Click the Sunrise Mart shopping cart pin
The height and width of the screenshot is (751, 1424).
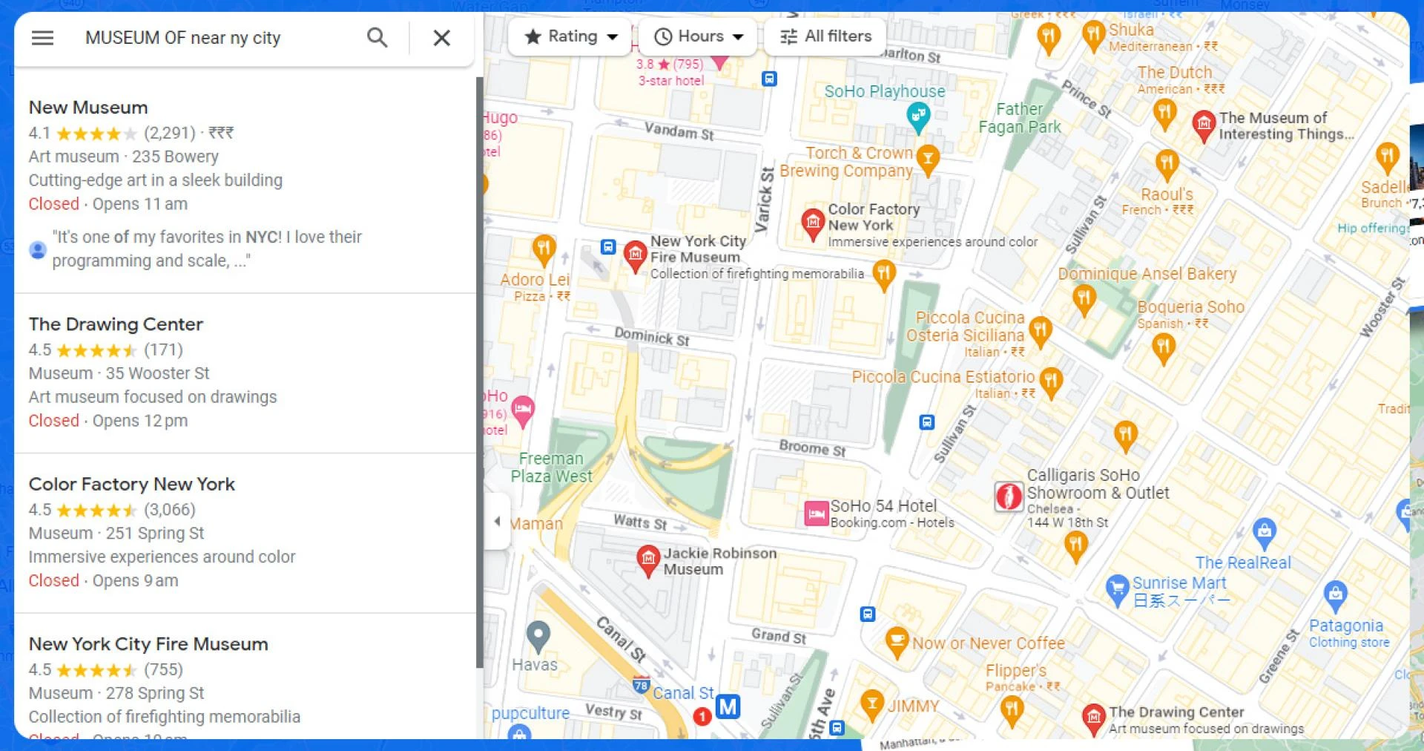coord(1117,590)
